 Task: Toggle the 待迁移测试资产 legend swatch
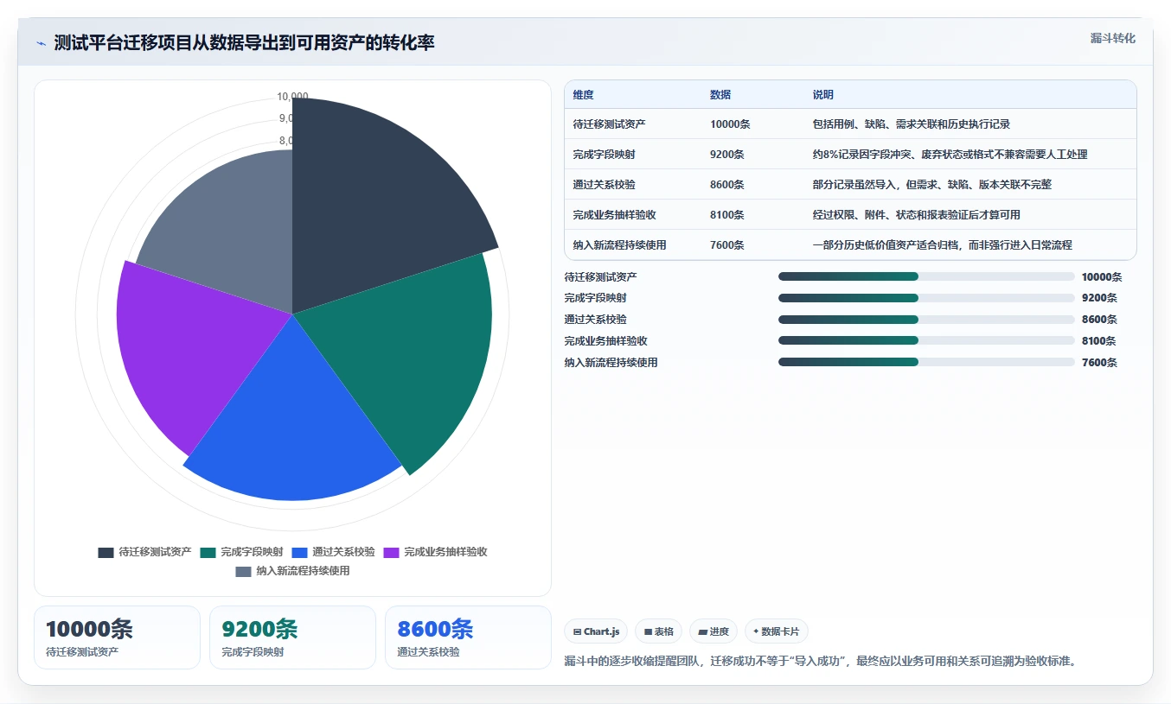pos(106,552)
